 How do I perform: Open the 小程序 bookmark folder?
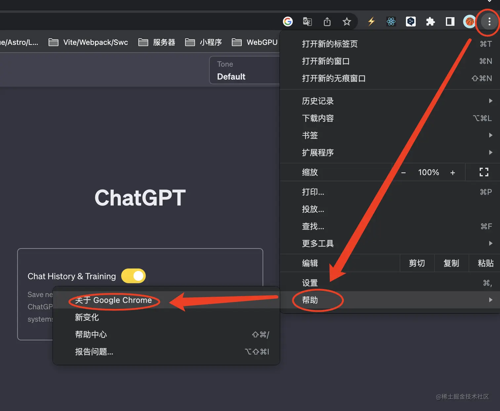pyautogui.click(x=203, y=42)
